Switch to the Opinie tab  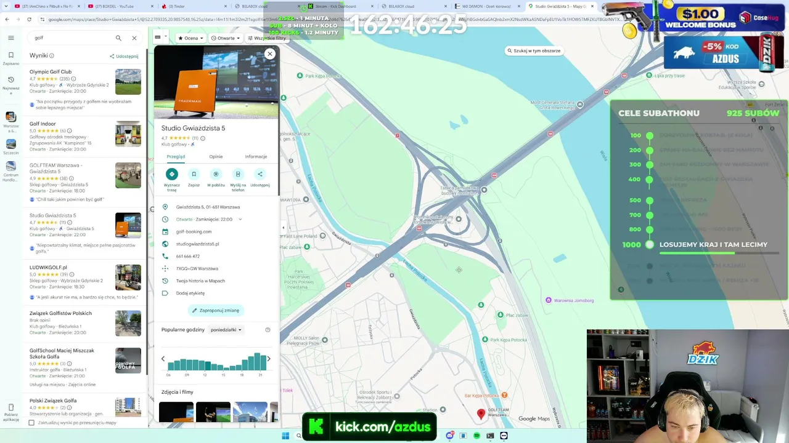[x=216, y=157]
